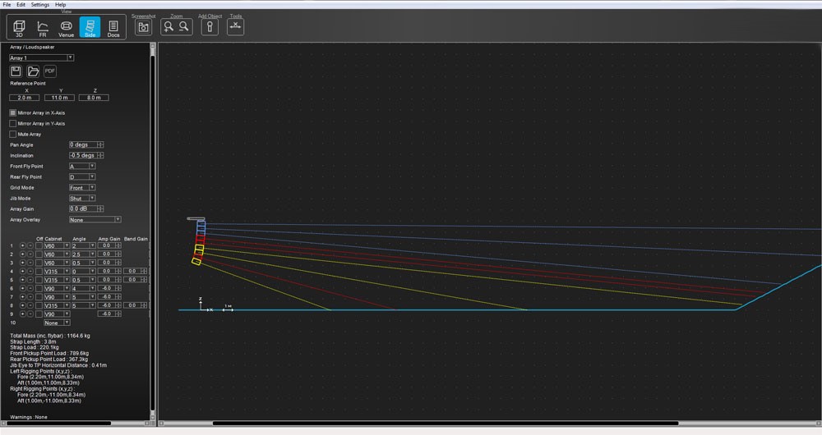Image resolution: width=822 pixels, height=435 pixels.
Task: Click the zoom out magnifier
Action: 185,27
